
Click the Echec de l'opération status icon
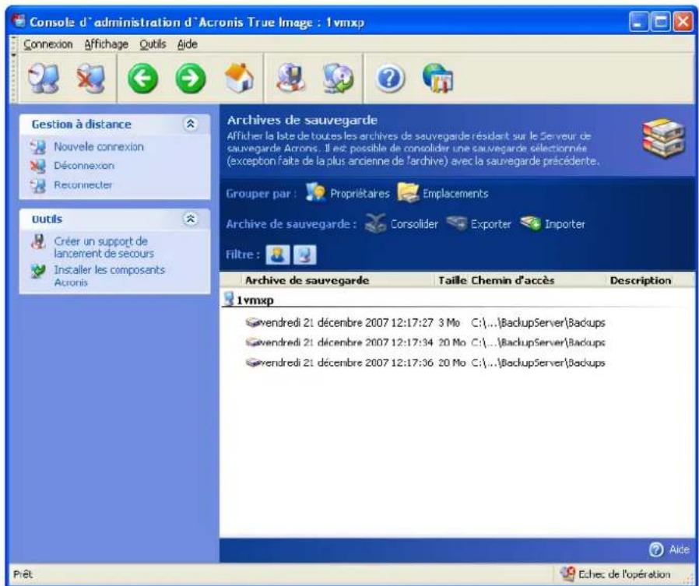[568, 574]
